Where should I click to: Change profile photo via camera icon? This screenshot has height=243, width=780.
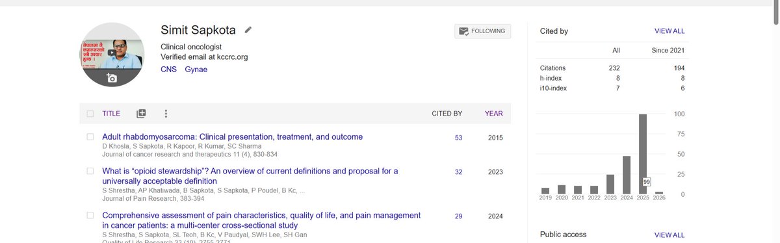[111, 78]
